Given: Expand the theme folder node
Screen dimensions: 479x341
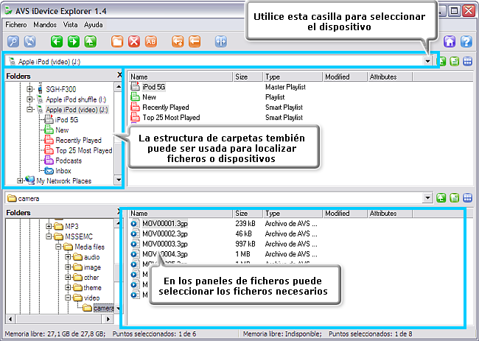Looking at the screenshot, I should (x=68, y=287).
